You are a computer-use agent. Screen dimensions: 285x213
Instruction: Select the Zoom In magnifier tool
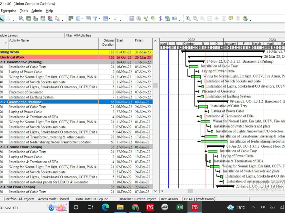[188, 18]
